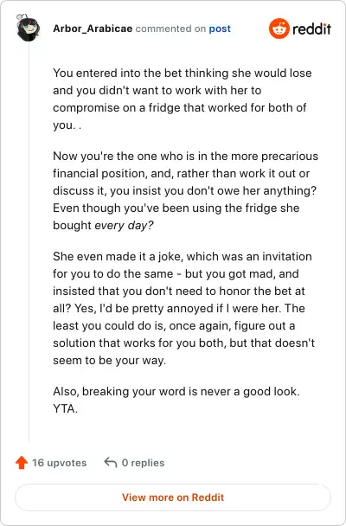Click the Arbor_Arabicae user avatar
Viewport: 346px width, 526px height.
pyautogui.click(x=29, y=28)
